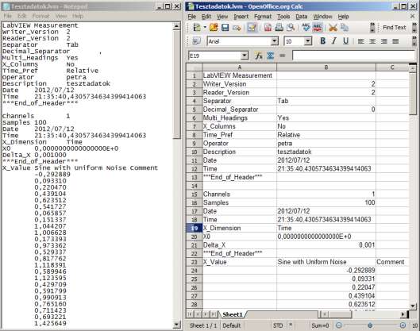420x331 pixels.
Task: Click the Calc vertical scrollbar down arrow
Action: (x=413, y=306)
